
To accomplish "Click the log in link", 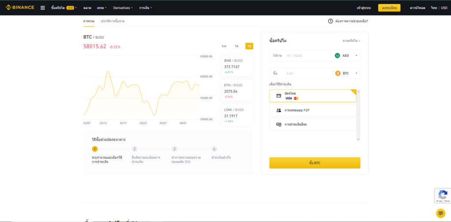I will 364,8.
